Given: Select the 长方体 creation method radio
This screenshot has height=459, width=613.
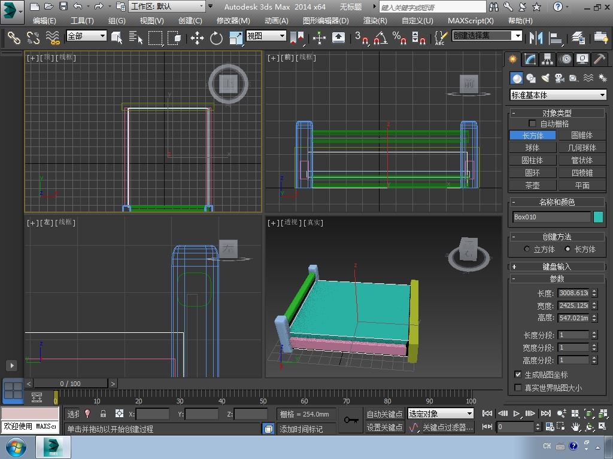Looking at the screenshot, I should pyautogui.click(x=568, y=249).
